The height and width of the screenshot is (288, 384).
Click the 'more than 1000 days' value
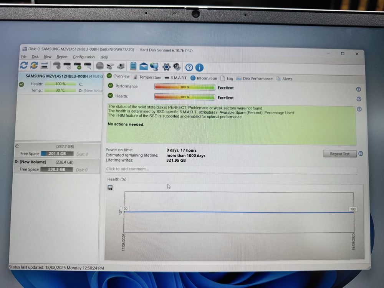186,156
